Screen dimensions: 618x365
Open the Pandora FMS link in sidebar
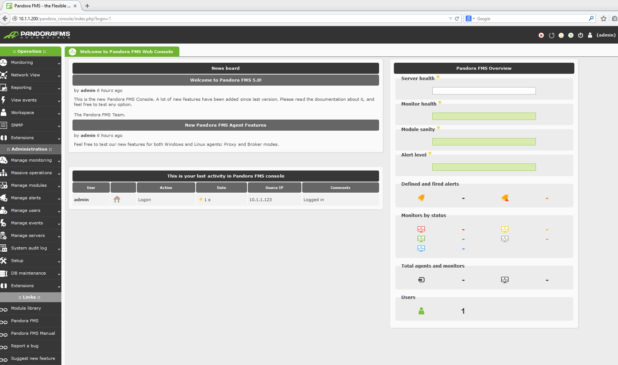coord(25,321)
